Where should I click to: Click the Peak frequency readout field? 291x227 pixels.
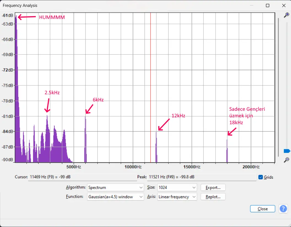point(202,177)
